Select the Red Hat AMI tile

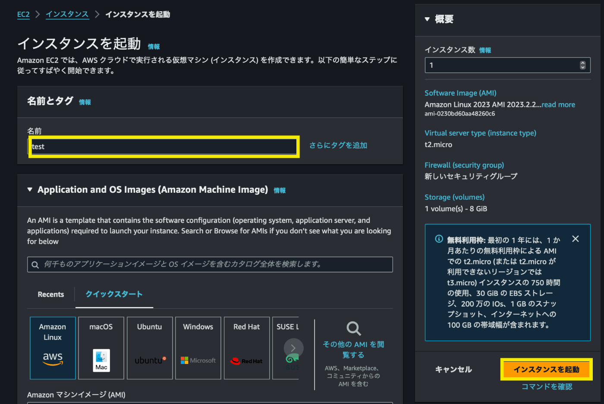(x=247, y=348)
